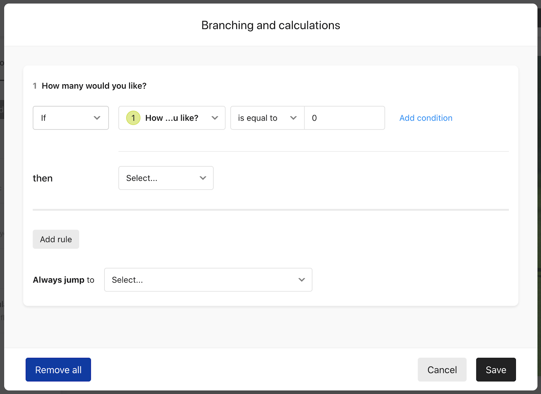Open the 'is equal to' operator dropdown

(267, 118)
